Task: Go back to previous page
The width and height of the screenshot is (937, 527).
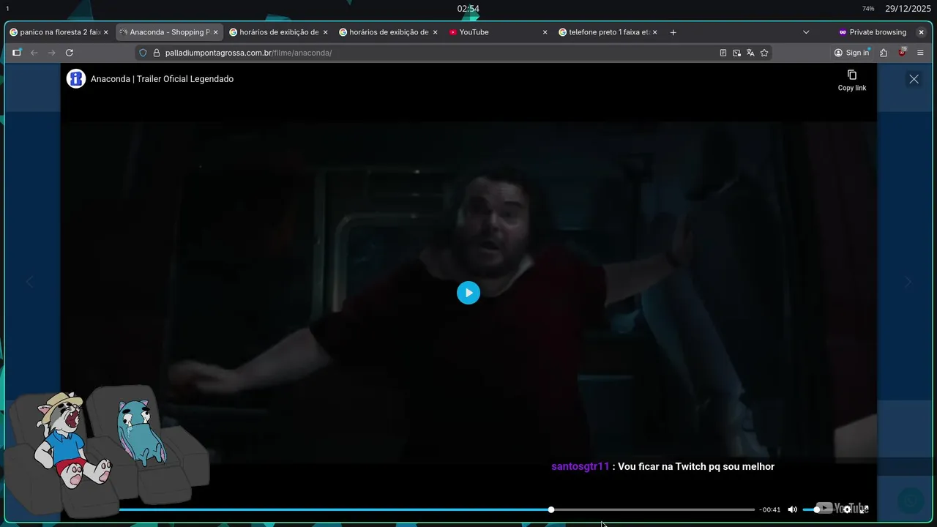Action: coord(34,53)
